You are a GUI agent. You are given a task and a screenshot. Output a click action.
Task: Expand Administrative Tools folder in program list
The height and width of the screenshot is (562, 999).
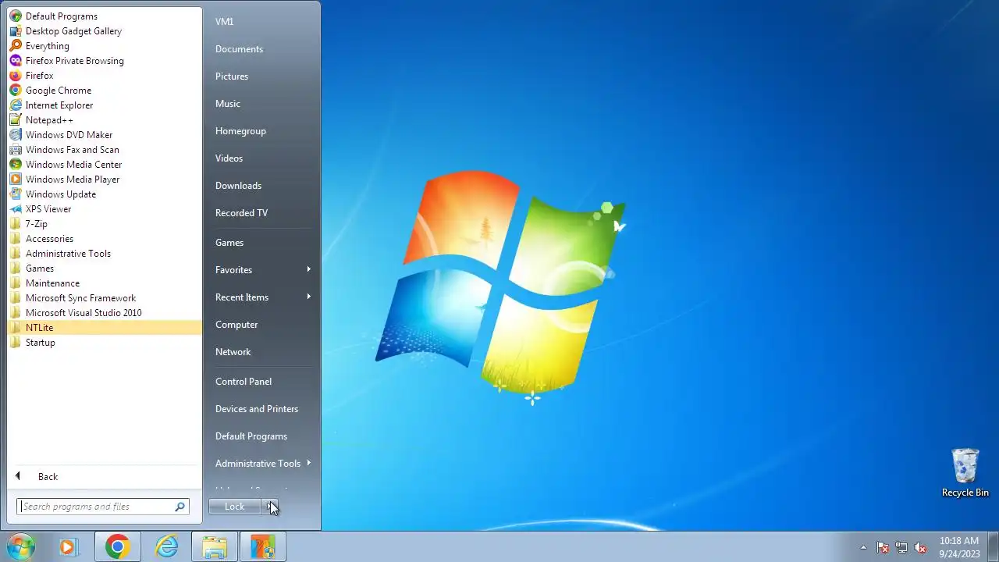(x=105, y=254)
